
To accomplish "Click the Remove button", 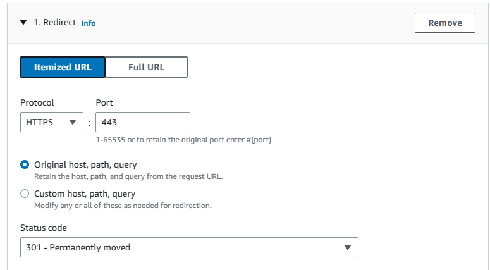I will pos(444,23).
